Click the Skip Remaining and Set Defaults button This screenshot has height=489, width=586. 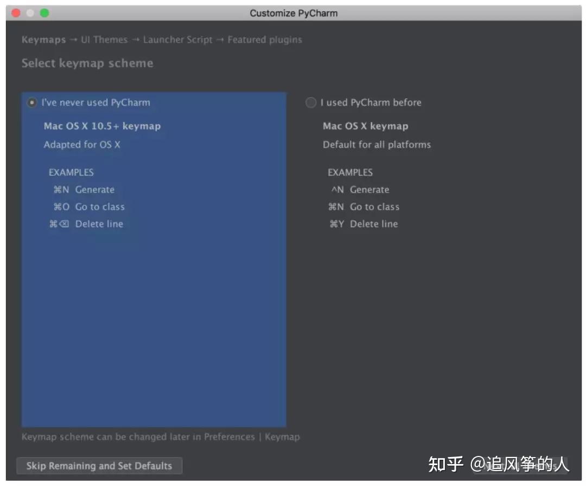[99, 465]
